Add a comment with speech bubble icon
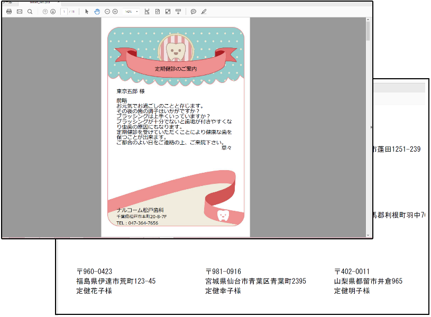 193,12
